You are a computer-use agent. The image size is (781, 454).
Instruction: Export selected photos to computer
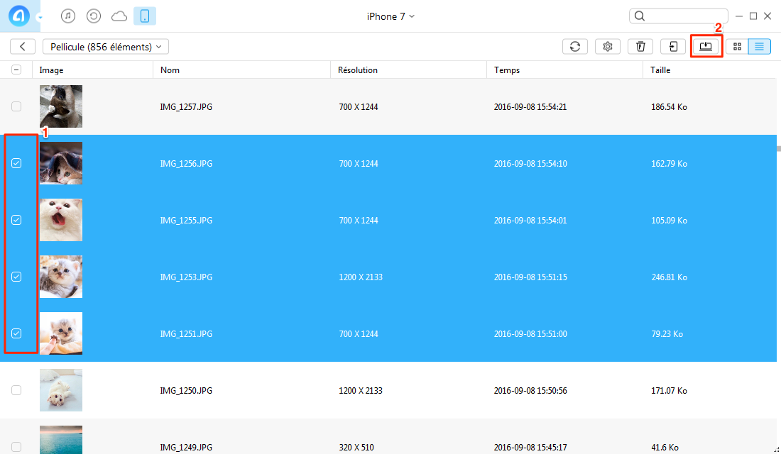706,46
